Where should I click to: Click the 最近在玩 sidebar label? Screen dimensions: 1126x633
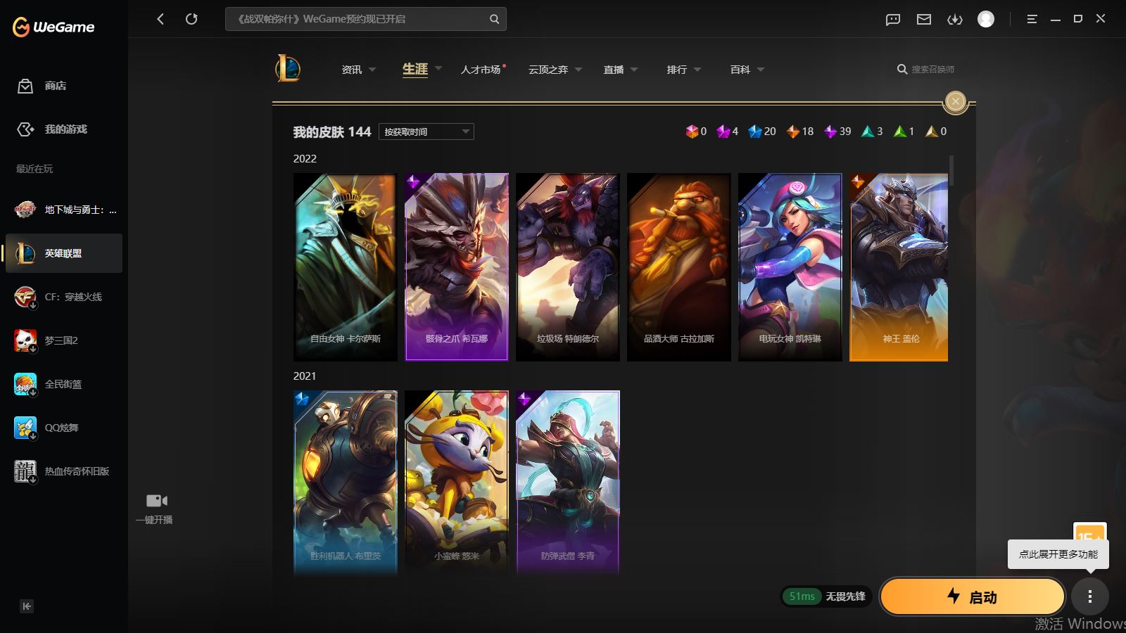(x=34, y=169)
